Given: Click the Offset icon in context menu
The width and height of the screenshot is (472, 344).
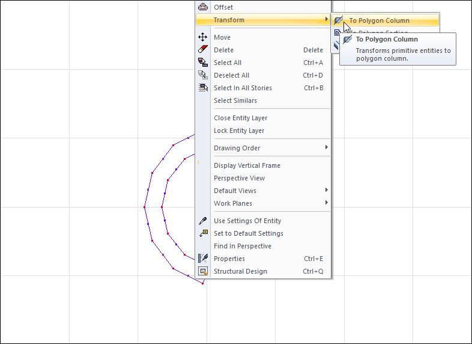Looking at the screenshot, I should 203,7.
